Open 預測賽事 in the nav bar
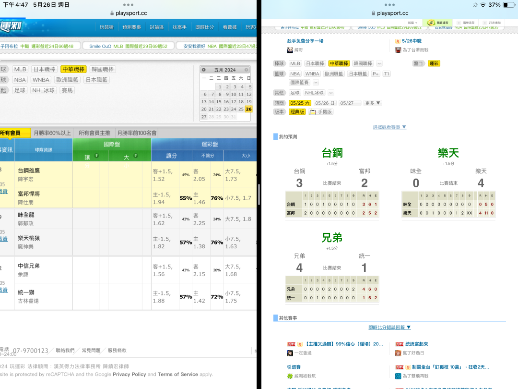Image resolution: width=518 pixels, height=389 pixels. (131, 27)
